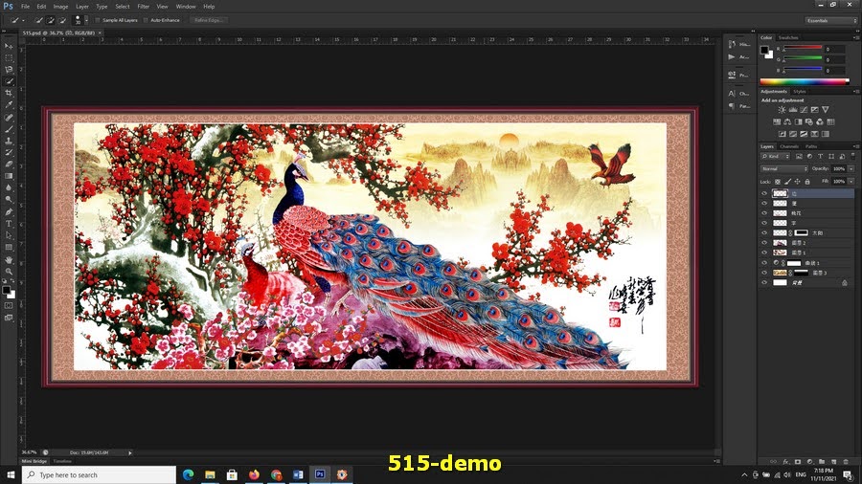862x484 pixels.
Task: Hide the locked background layer
Action: click(x=764, y=282)
